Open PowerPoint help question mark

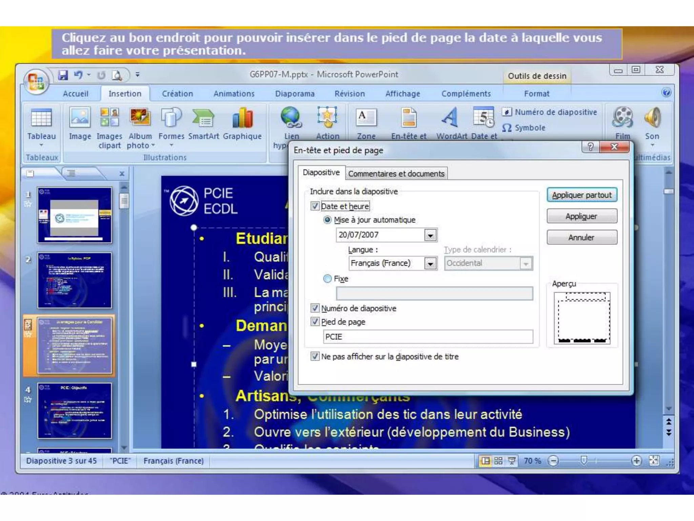666,93
